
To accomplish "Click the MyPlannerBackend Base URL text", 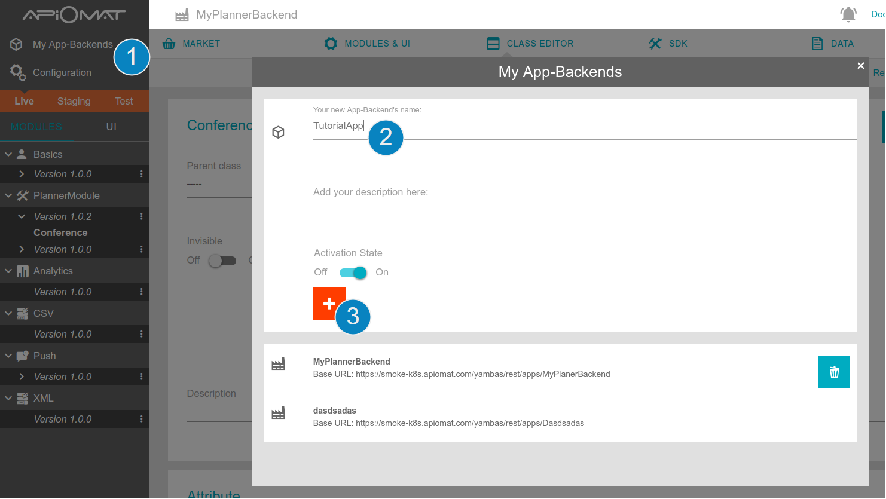I will tap(462, 374).
